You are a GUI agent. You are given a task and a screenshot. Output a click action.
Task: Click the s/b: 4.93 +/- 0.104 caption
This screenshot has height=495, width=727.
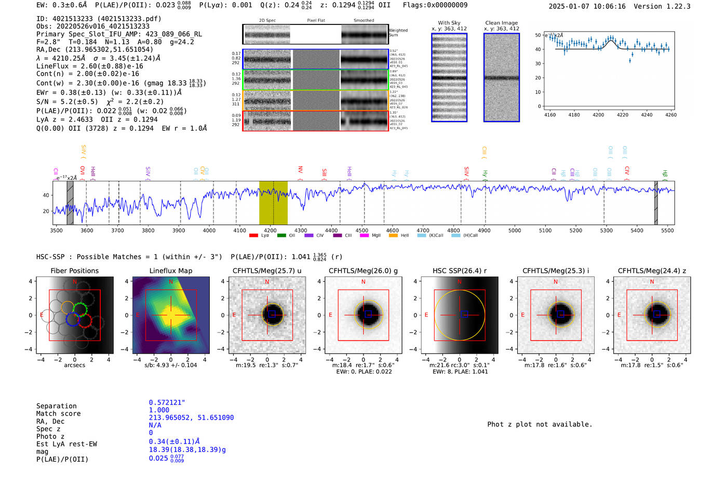coord(171,365)
